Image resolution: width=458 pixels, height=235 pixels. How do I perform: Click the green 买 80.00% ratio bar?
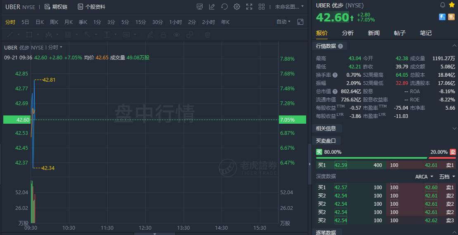371,158
